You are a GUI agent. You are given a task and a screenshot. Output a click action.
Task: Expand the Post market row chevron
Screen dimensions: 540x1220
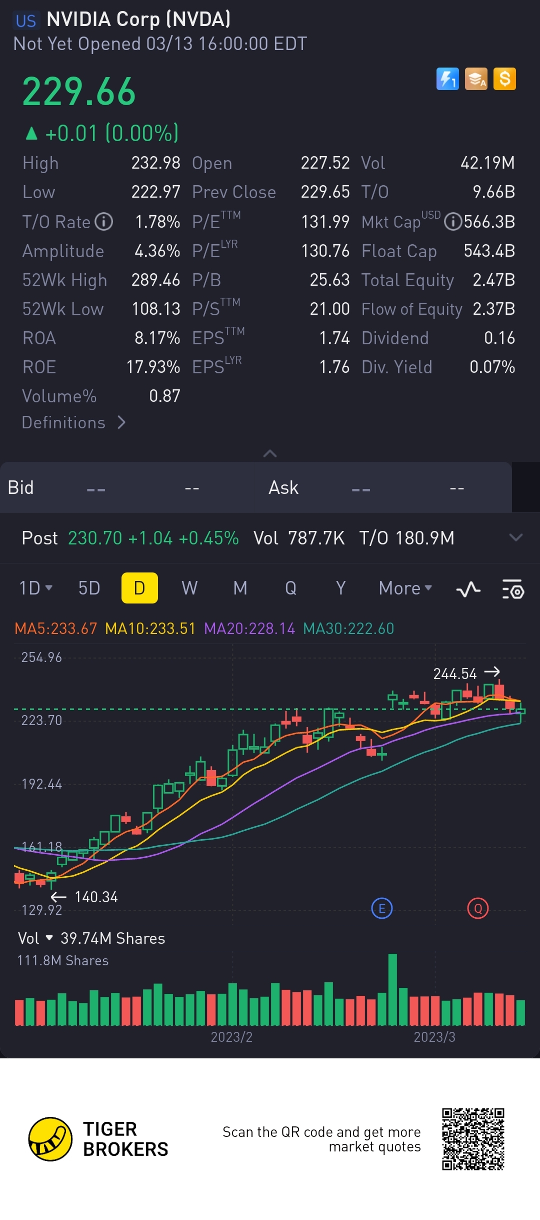point(516,538)
